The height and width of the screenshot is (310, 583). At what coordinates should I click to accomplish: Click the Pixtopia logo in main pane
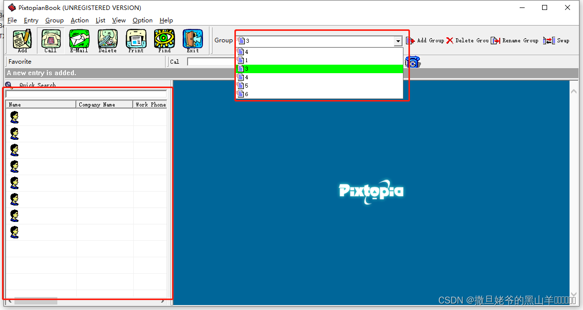tap(371, 192)
